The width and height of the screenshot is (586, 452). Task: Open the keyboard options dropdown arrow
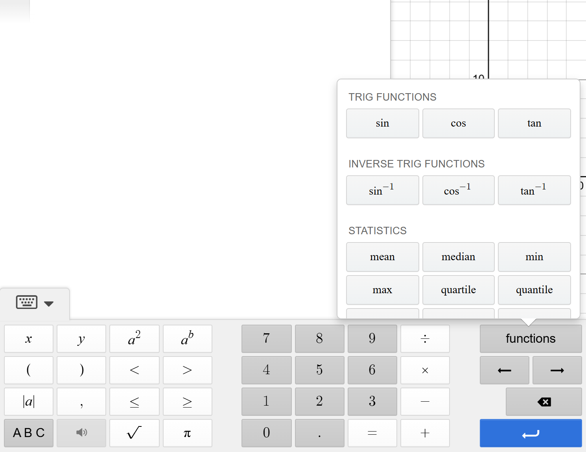pyautogui.click(x=49, y=303)
